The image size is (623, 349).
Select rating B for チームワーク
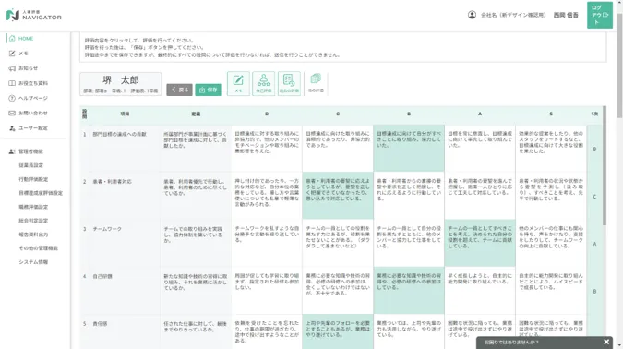[x=409, y=243]
